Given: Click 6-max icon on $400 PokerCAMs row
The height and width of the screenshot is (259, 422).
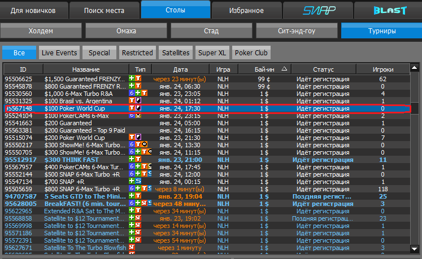Looking at the screenshot, I should [132, 166].
